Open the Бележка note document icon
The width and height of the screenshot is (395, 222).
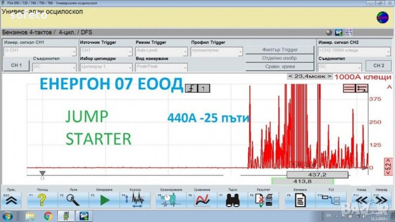(299, 200)
